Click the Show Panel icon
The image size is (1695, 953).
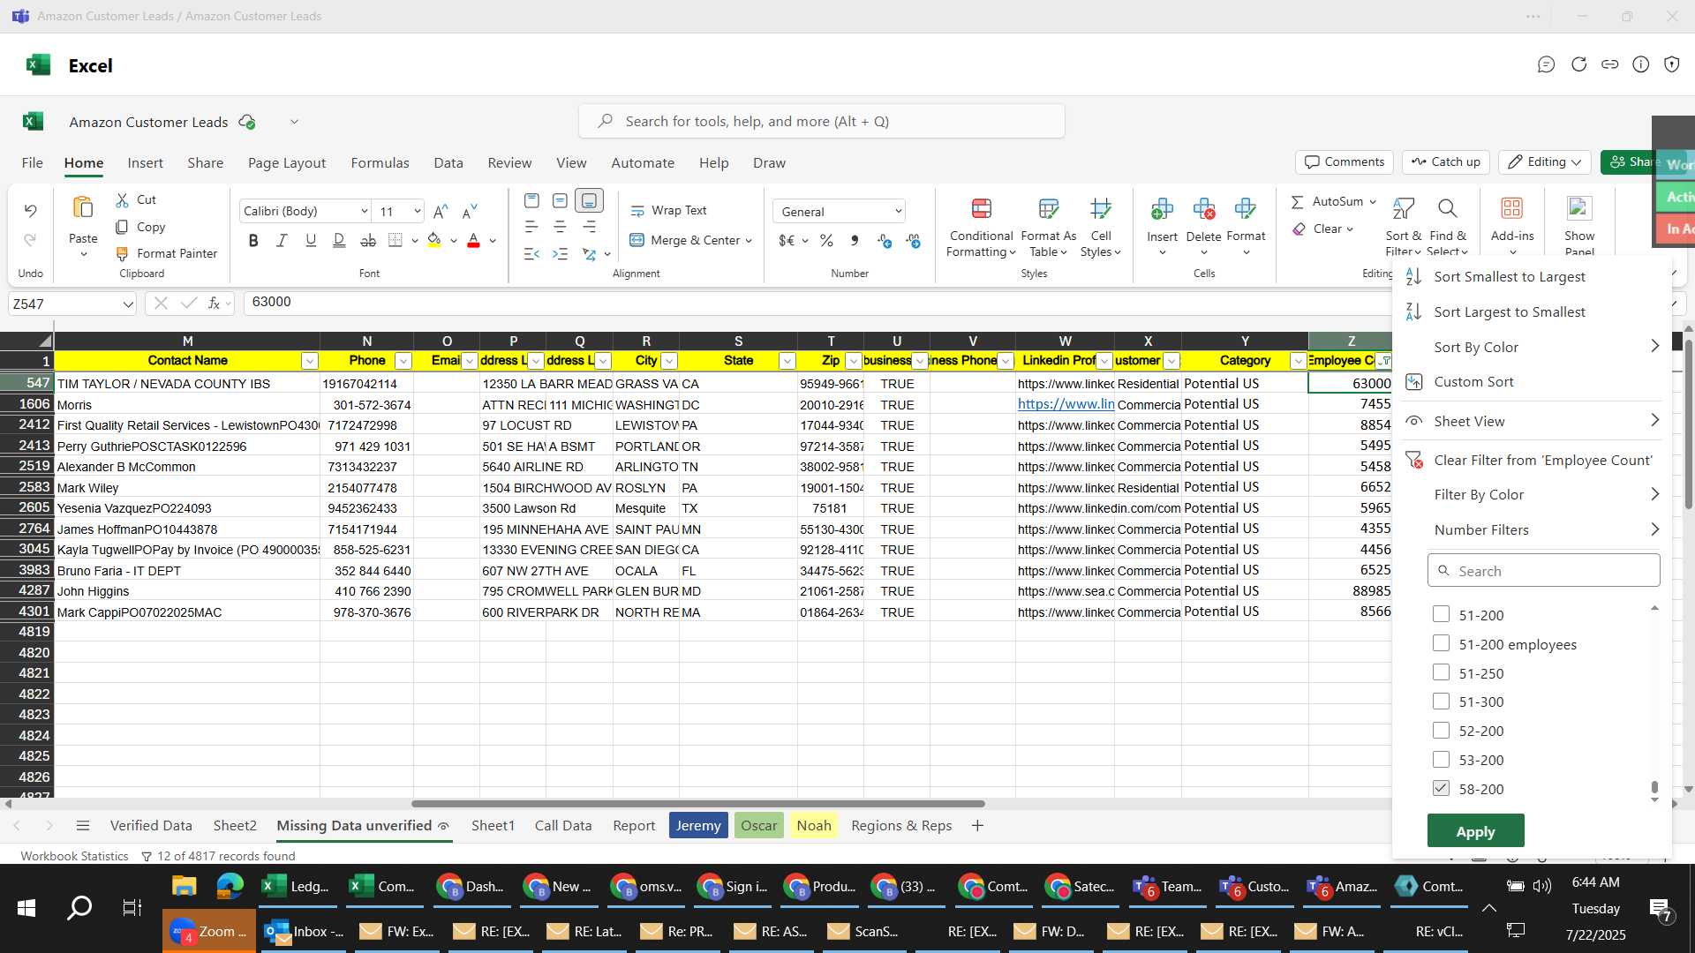pos(1578,208)
